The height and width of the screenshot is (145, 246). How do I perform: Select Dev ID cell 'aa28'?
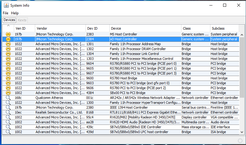point(98,122)
